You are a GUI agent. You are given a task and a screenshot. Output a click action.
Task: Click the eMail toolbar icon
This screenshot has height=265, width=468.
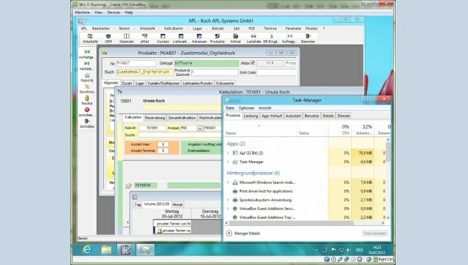(x=145, y=38)
